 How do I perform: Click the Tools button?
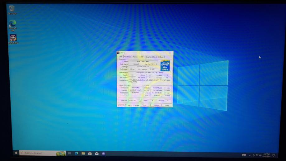(144, 105)
